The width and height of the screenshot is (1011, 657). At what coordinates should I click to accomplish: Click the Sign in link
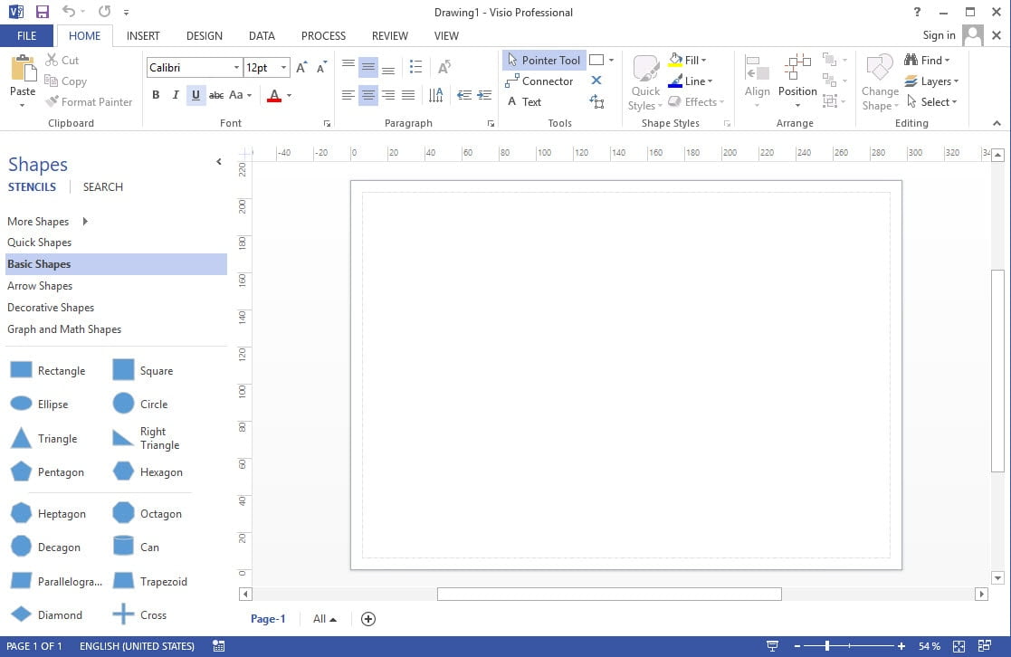point(939,35)
